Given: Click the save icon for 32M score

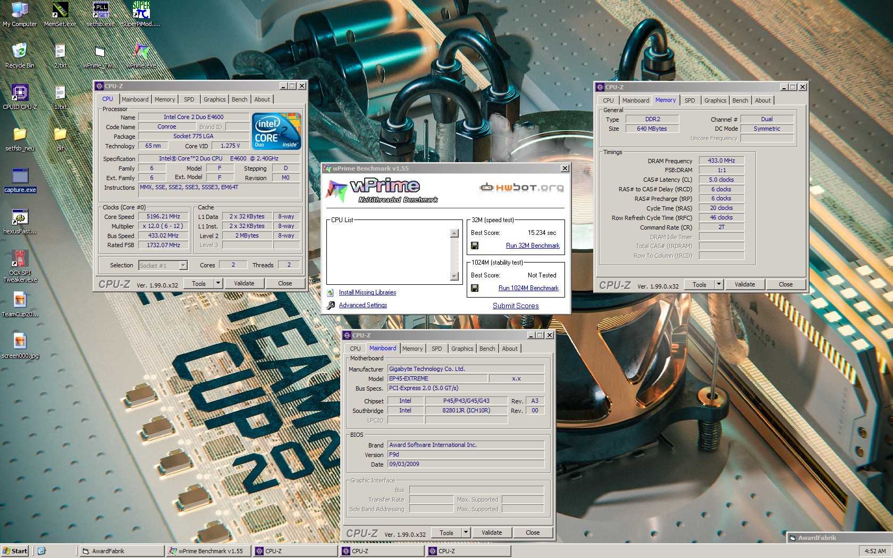Looking at the screenshot, I should [475, 246].
